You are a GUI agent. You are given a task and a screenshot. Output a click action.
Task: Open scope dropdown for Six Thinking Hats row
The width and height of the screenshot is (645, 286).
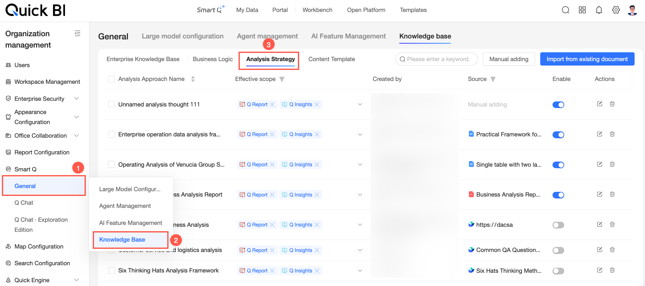[360, 271]
